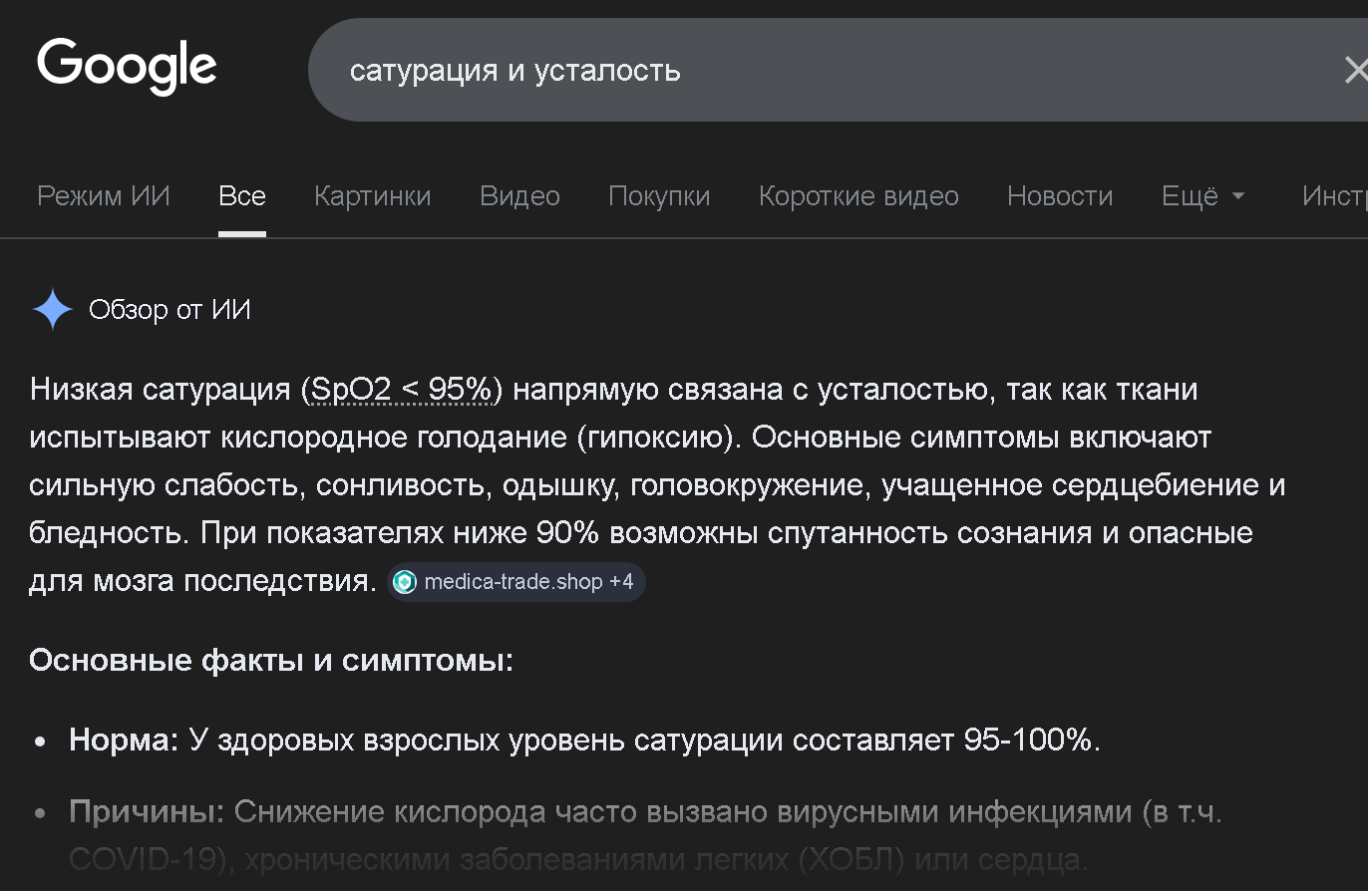Screen dimensions: 1368x891
Task: Select the "Все" results tab
Action: (242, 196)
